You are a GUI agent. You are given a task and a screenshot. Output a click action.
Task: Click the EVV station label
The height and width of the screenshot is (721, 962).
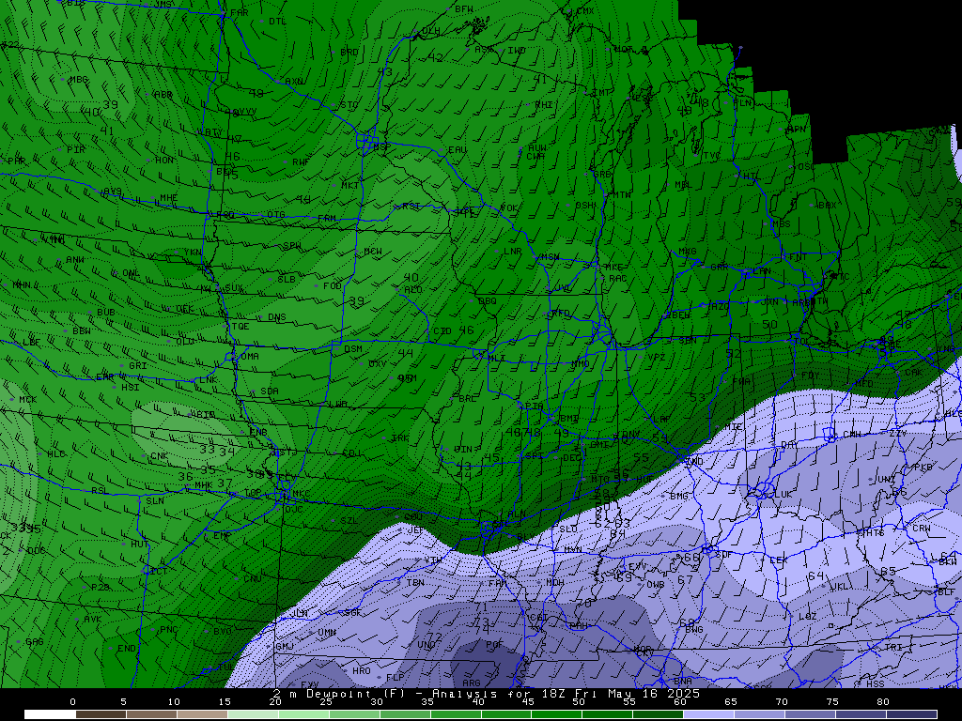(636, 567)
